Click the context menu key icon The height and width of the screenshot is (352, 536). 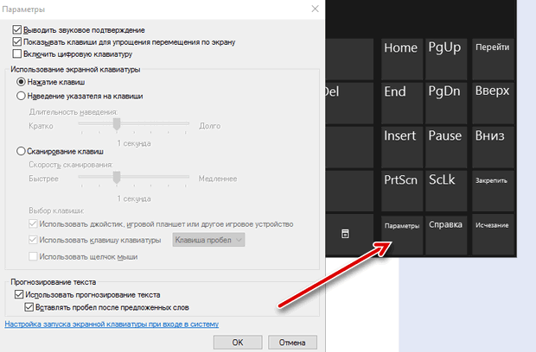(x=344, y=234)
